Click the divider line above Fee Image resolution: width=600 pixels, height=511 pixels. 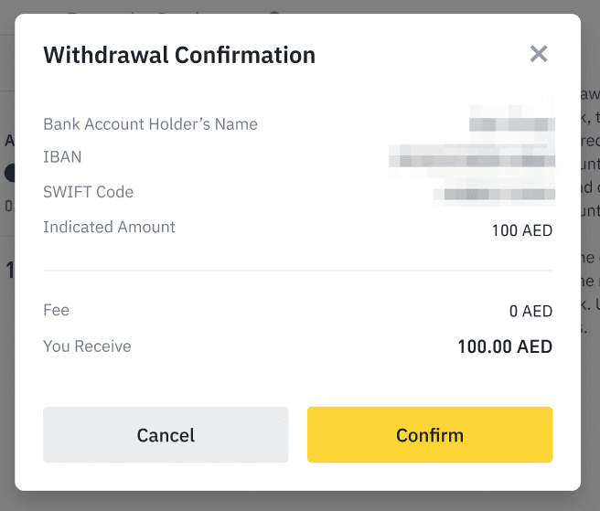click(x=297, y=271)
